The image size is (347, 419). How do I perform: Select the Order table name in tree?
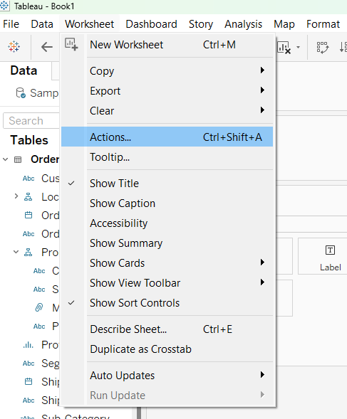pos(45,159)
